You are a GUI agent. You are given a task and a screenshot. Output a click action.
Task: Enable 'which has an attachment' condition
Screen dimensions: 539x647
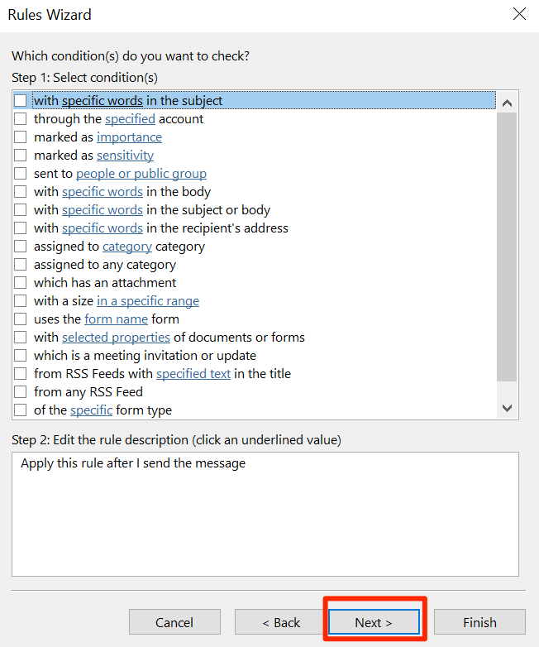20,283
